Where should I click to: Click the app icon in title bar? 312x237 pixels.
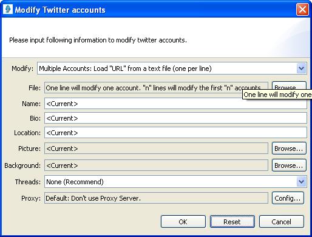(8, 9)
